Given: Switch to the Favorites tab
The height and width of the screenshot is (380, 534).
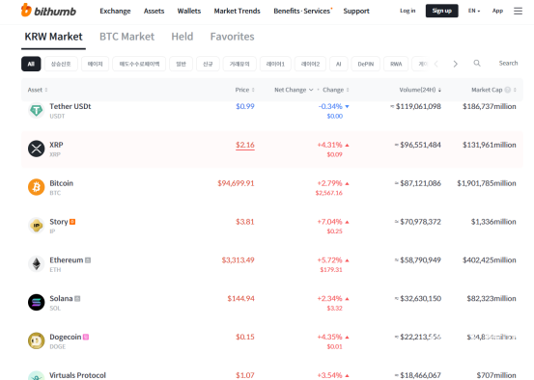Looking at the screenshot, I should click(x=233, y=37).
